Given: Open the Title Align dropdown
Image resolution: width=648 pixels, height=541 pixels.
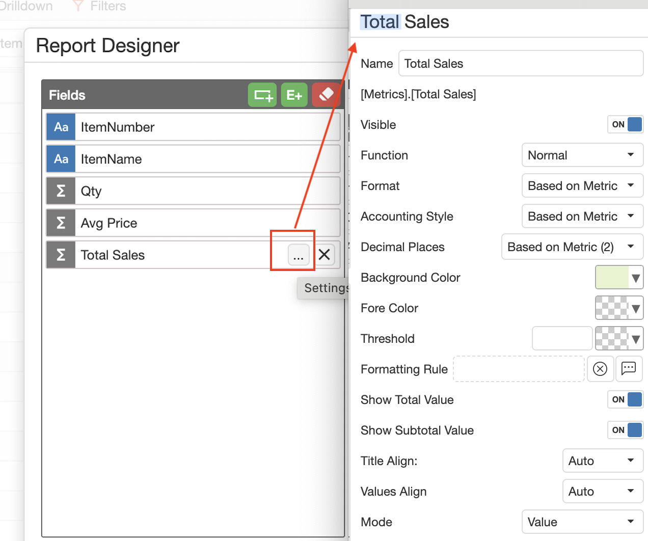Looking at the screenshot, I should point(603,461).
